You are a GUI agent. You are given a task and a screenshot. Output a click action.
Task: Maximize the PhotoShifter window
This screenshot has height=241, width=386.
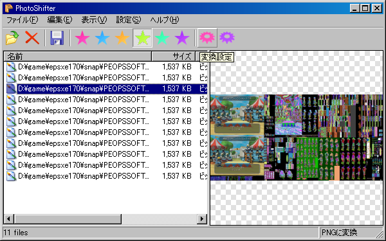click(365, 8)
